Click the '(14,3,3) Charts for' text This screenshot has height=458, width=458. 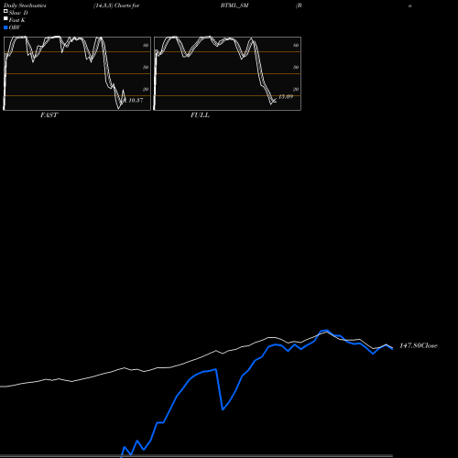tap(116, 5)
